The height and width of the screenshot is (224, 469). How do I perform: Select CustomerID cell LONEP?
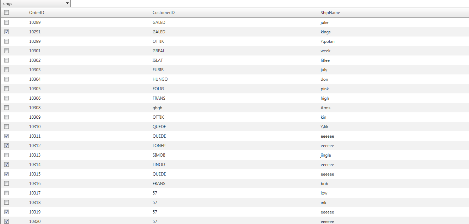point(159,146)
